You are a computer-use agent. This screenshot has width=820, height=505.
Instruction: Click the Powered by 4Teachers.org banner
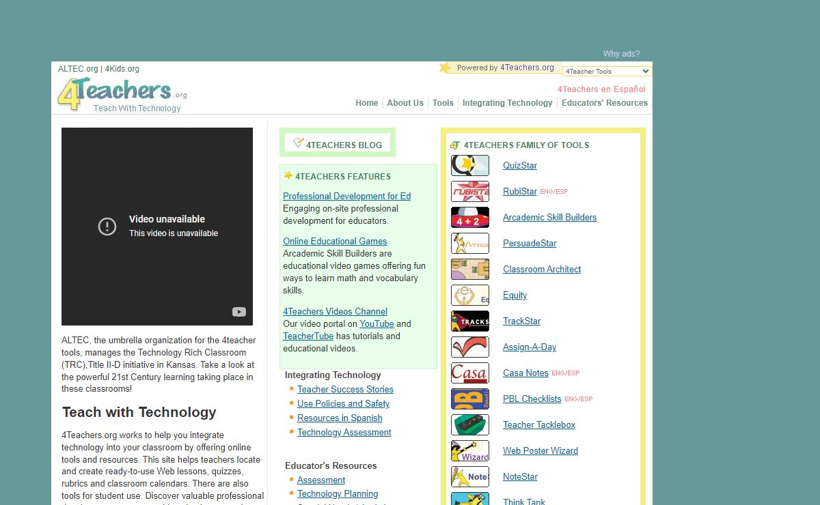point(500,68)
